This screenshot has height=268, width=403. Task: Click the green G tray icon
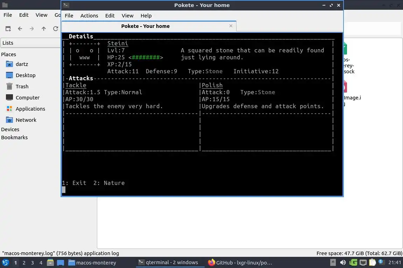click(353, 262)
